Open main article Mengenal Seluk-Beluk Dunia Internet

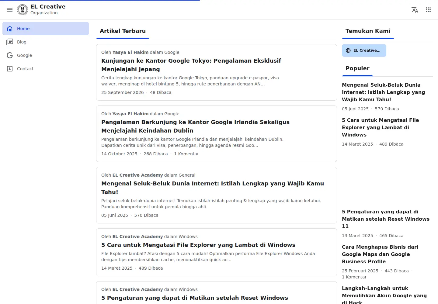pos(213,188)
